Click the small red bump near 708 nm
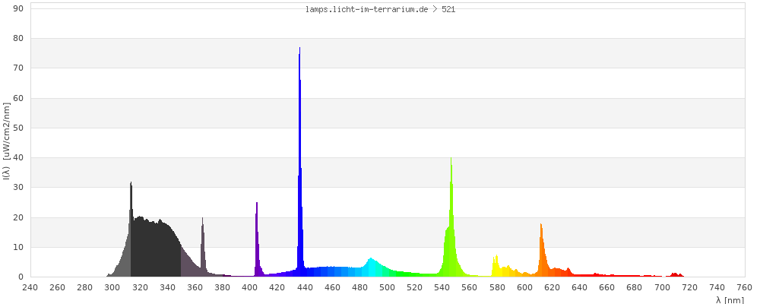Viewport: 760px width, 304px height. [x=675, y=274]
